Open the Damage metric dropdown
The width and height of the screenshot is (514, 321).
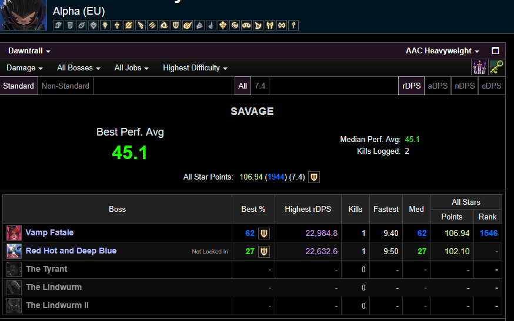coord(25,67)
